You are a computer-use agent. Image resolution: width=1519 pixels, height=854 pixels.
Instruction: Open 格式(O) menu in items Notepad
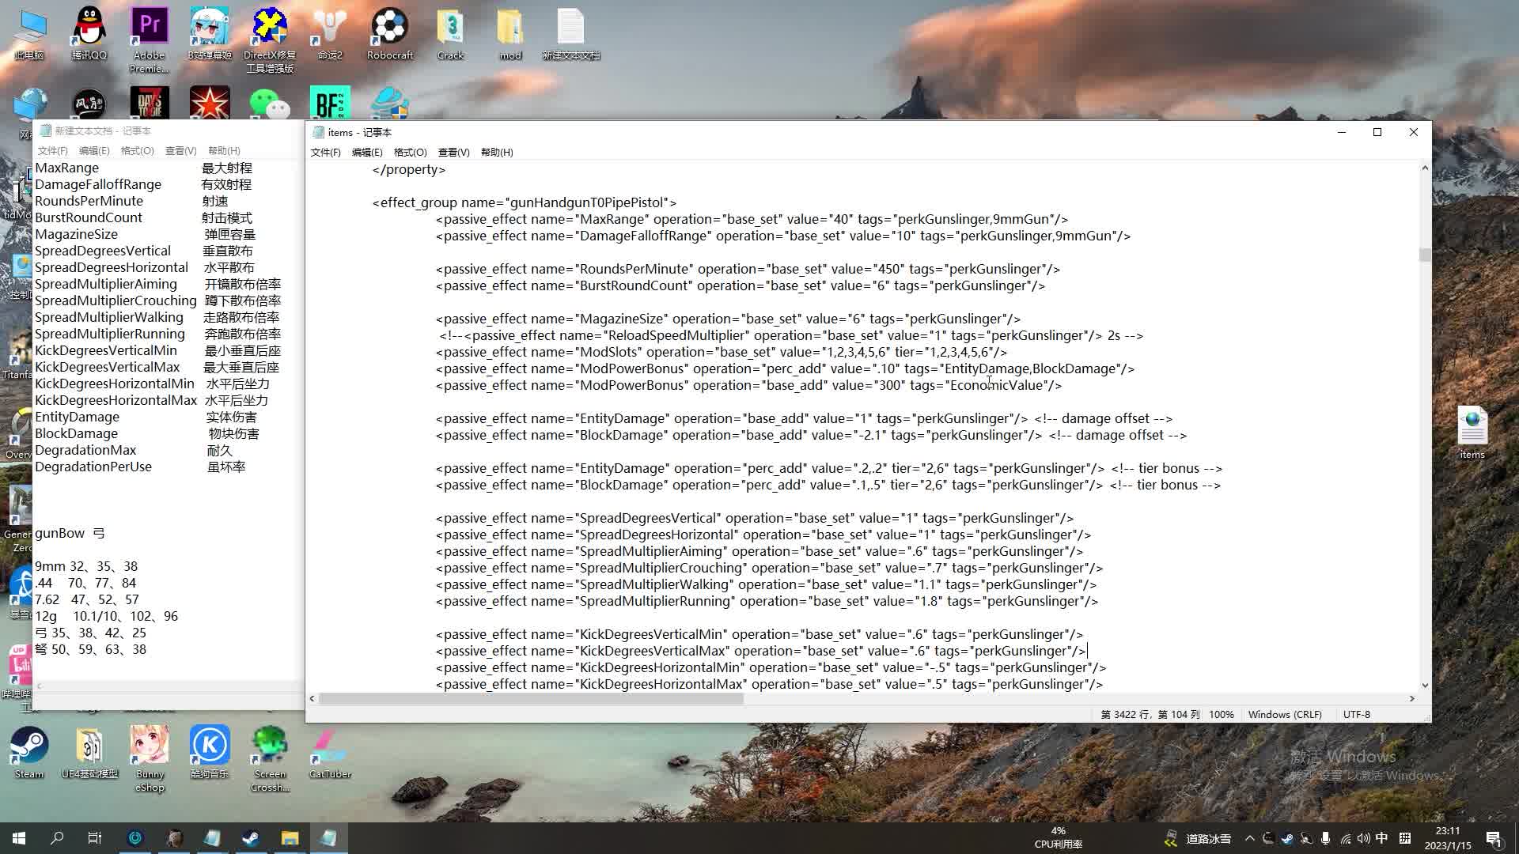coord(410,152)
